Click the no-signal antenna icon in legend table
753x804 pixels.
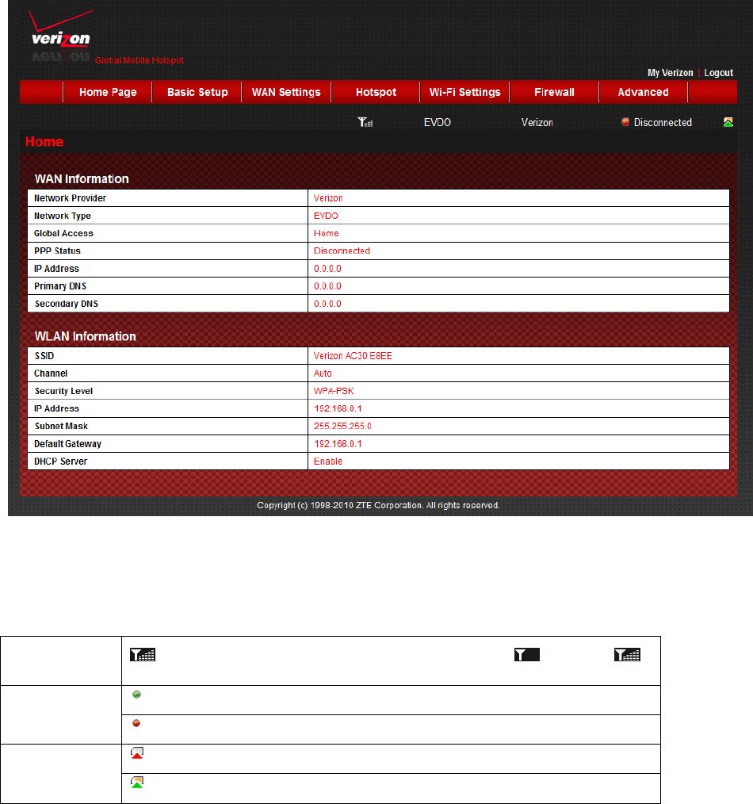(x=527, y=655)
